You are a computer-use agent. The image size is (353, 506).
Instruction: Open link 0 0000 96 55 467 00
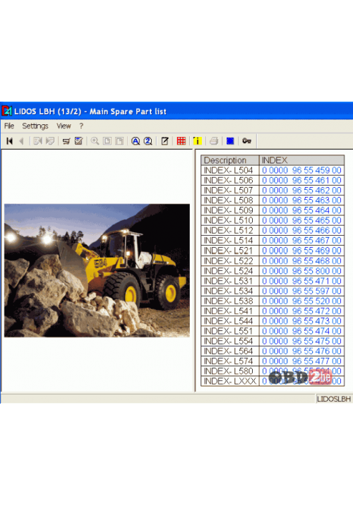pos(301,241)
